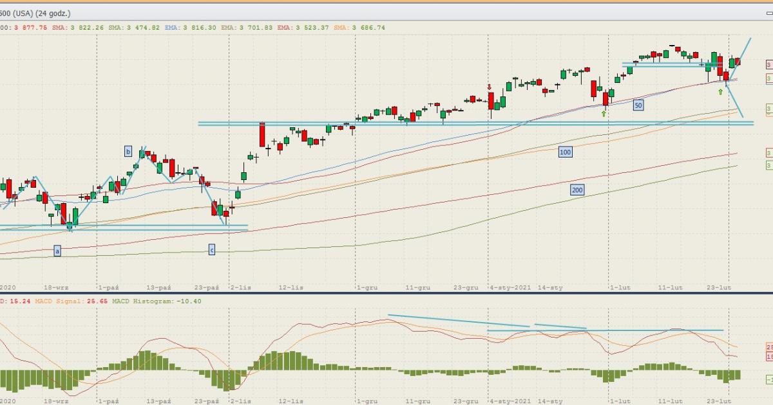Click the "50" moving average label
The image size is (773, 405).
(x=638, y=105)
